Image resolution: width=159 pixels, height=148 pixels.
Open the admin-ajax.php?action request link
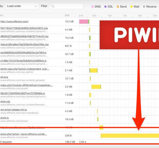pos(25,69)
